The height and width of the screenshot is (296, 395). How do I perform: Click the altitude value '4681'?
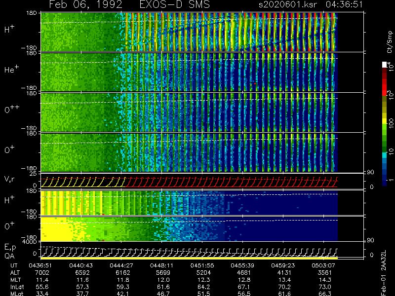click(244, 273)
